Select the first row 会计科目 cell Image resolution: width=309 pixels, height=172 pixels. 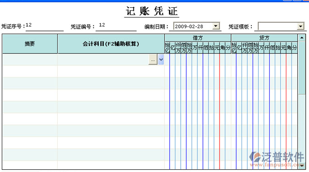tap(103, 60)
